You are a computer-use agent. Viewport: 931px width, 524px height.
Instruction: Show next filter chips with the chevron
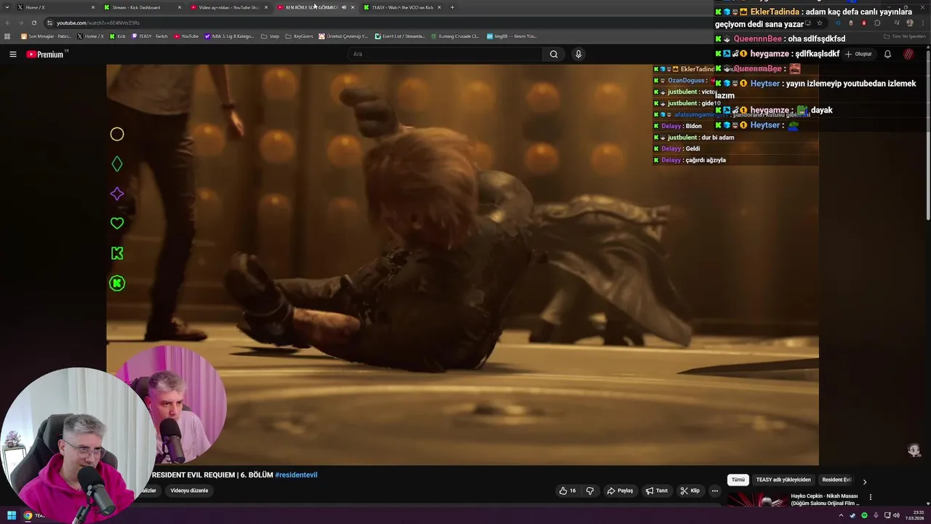click(864, 481)
